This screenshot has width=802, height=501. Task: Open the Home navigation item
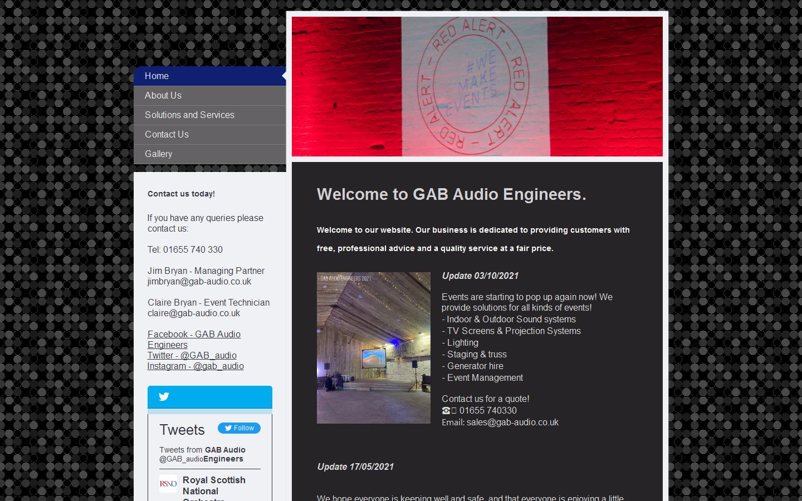click(157, 76)
